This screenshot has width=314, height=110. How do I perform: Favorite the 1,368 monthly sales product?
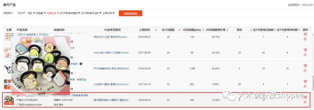click(305, 66)
